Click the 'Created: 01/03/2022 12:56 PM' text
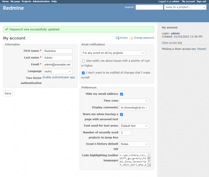The height and width of the screenshot is (177, 209). (x=182, y=37)
